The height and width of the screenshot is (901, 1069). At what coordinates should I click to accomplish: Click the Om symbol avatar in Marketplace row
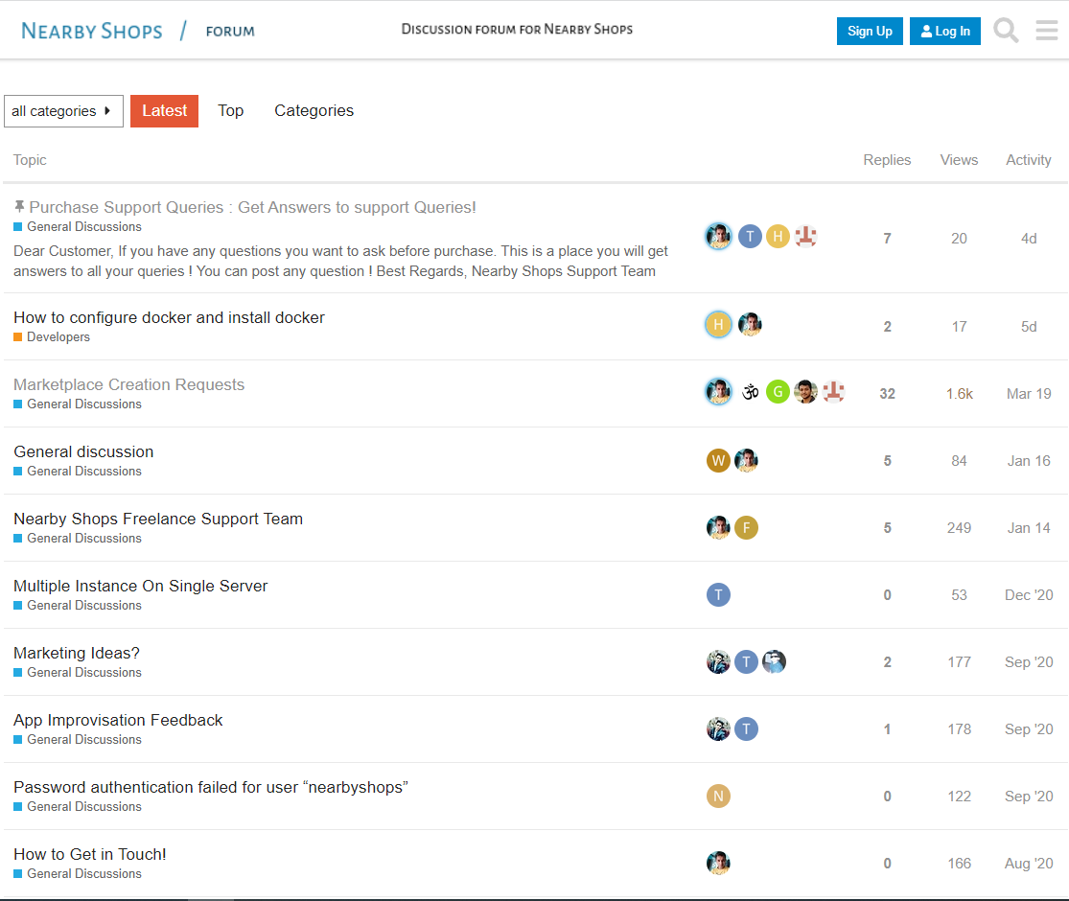point(750,392)
